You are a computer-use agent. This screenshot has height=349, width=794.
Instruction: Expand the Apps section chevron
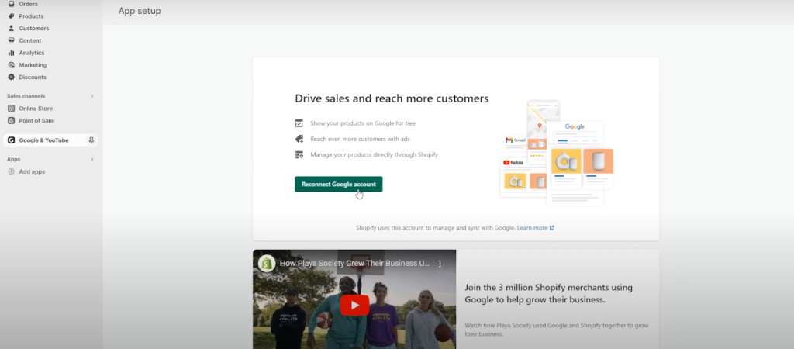tap(92, 159)
